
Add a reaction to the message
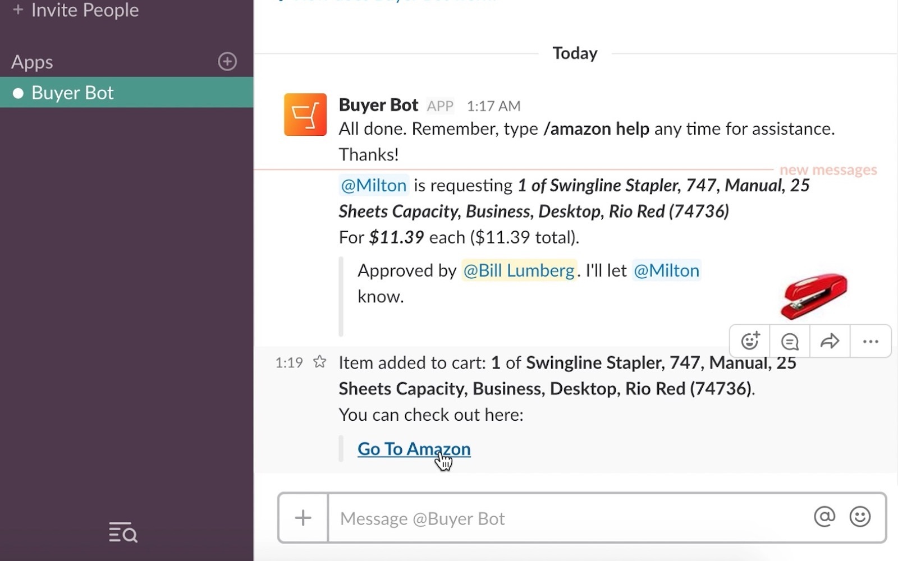(x=750, y=341)
